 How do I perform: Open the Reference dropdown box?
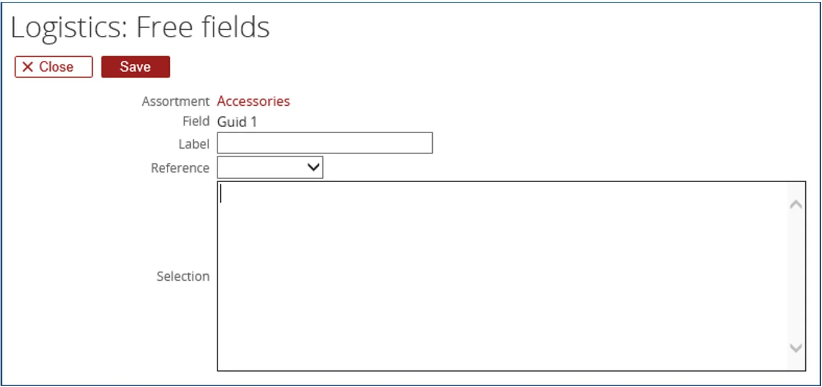pos(263,168)
